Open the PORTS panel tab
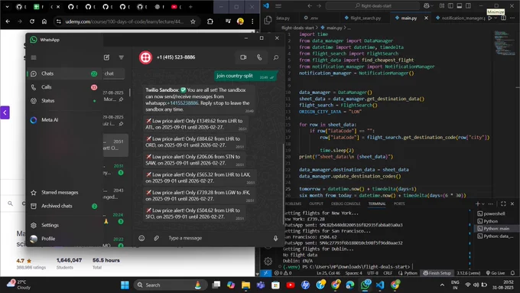Image resolution: width=520 pixels, height=293 pixels. coord(399,203)
